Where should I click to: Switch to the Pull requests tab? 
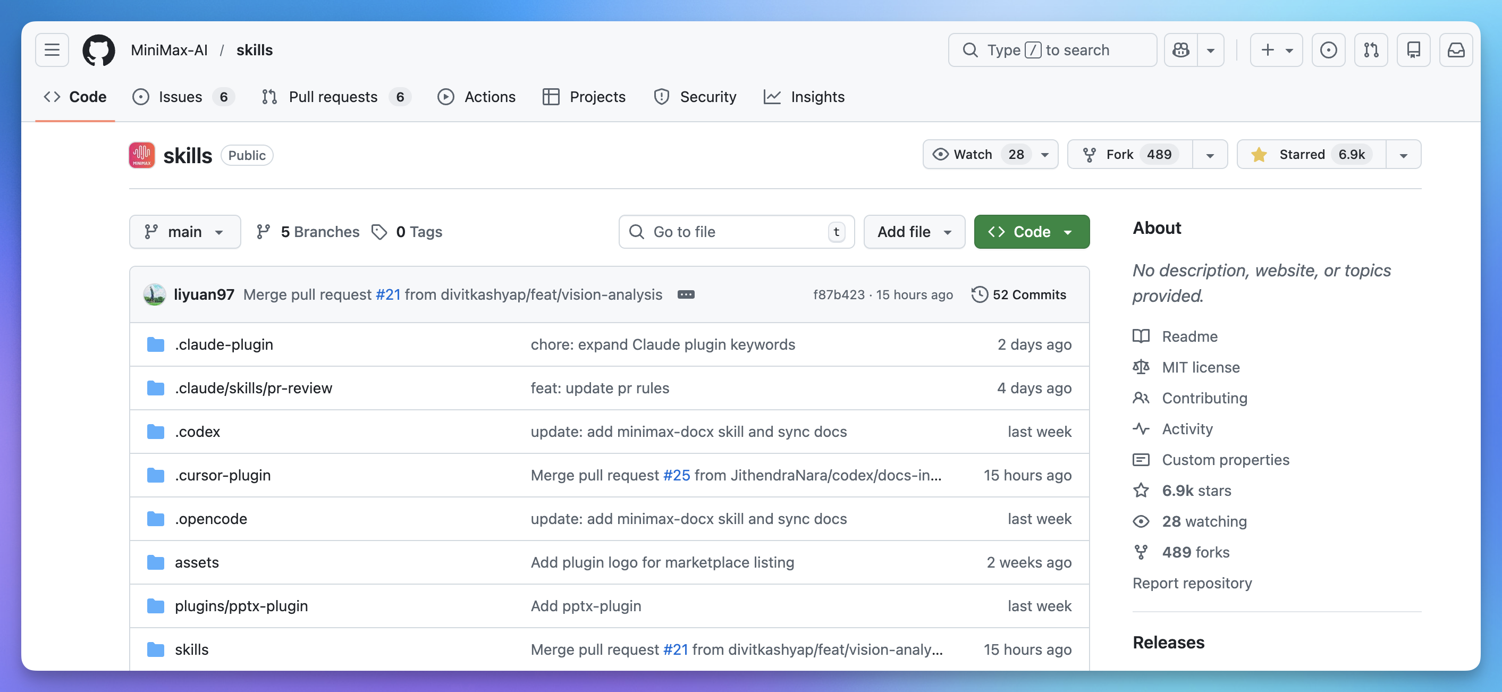(333, 97)
